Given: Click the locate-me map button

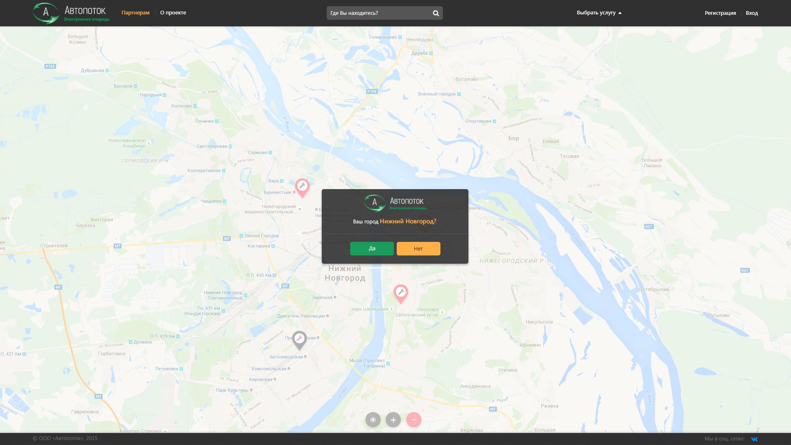Looking at the screenshot, I should pos(373,419).
